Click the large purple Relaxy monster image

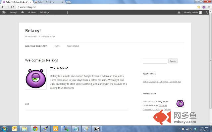click(x=36, y=79)
